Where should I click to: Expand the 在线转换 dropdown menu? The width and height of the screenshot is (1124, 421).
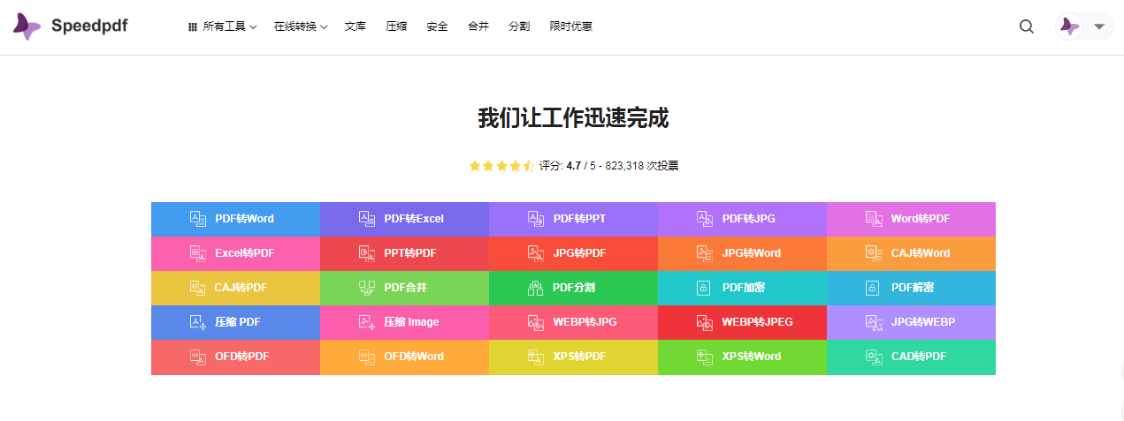301,26
